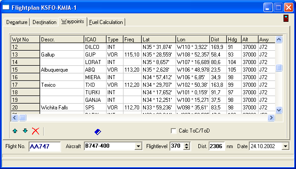Click the Alt column header
This screenshot has height=169, width=296.
(x=250, y=40)
